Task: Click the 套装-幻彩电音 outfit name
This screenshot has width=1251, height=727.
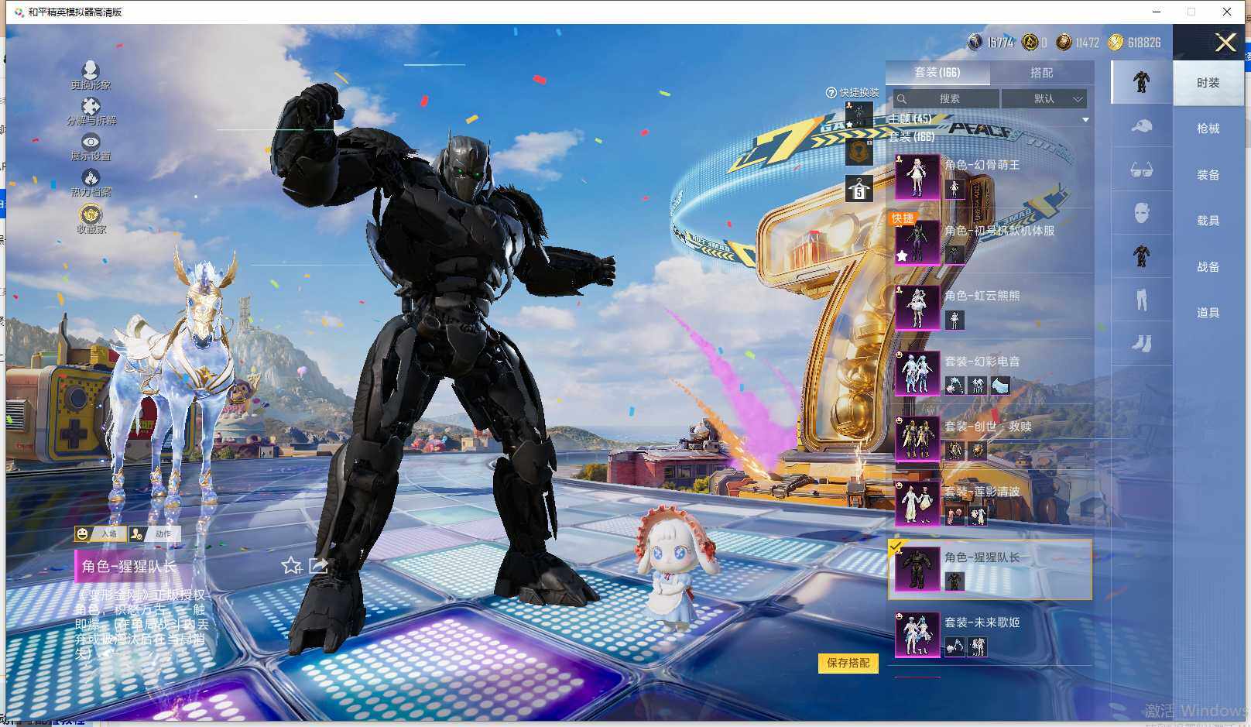Action: point(982,362)
